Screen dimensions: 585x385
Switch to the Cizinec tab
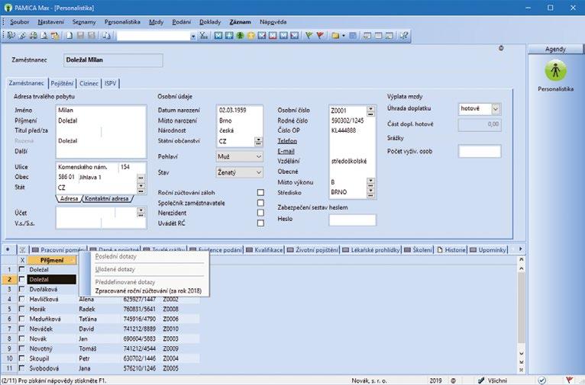89,83
